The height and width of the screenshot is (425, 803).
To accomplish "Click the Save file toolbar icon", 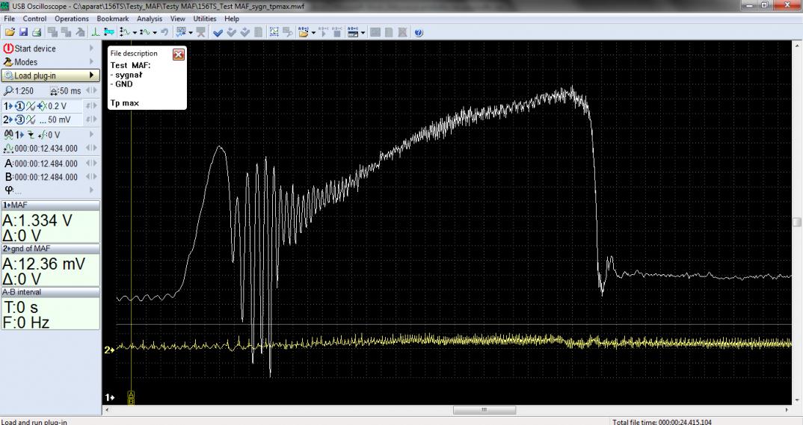I will click(22, 33).
